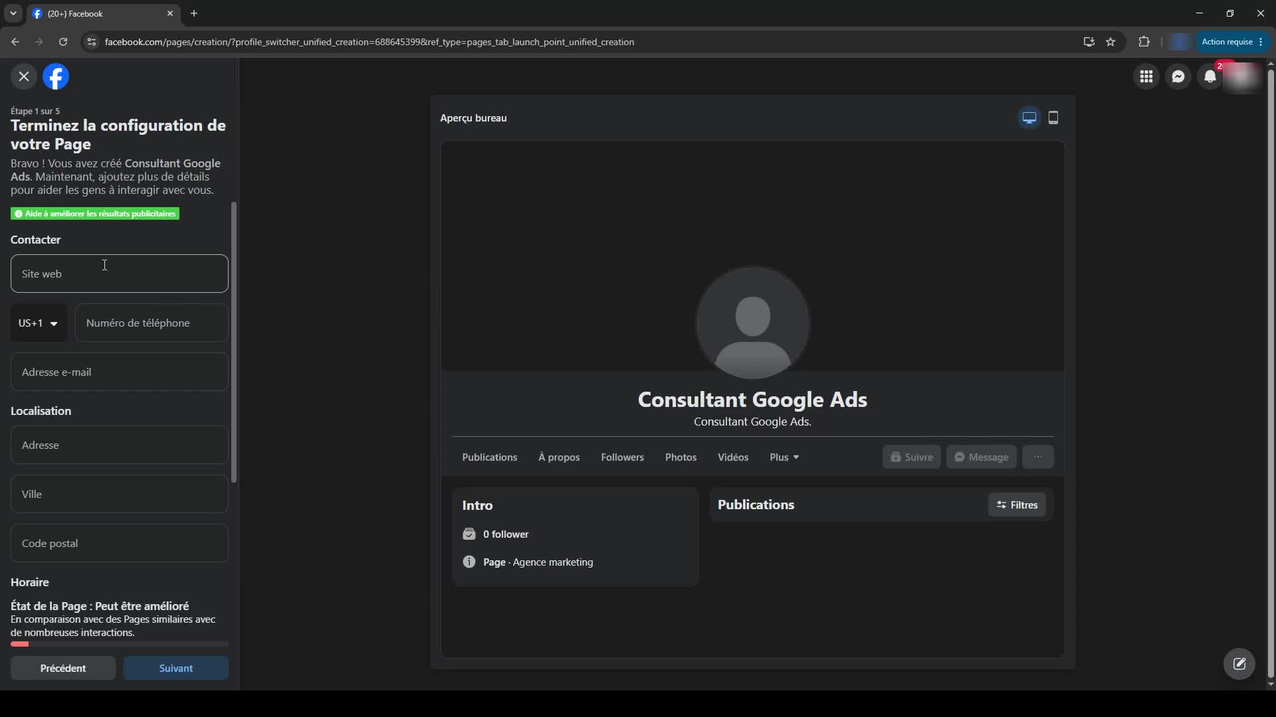Open the Facebook logo home link
The width and height of the screenshot is (1276, 717).
pos(56,76)
